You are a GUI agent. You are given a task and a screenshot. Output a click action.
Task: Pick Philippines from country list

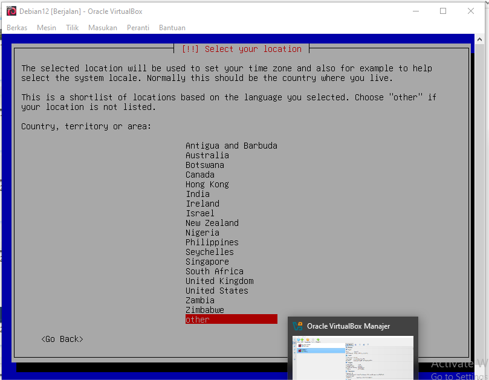212,242
